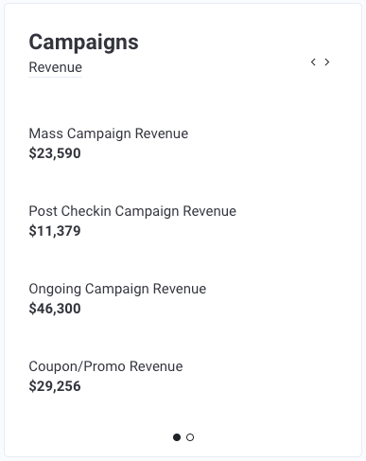Go back using Campaigns carousel back arrow
Viewport: 366px width, 461px height.
coord(313,62)
